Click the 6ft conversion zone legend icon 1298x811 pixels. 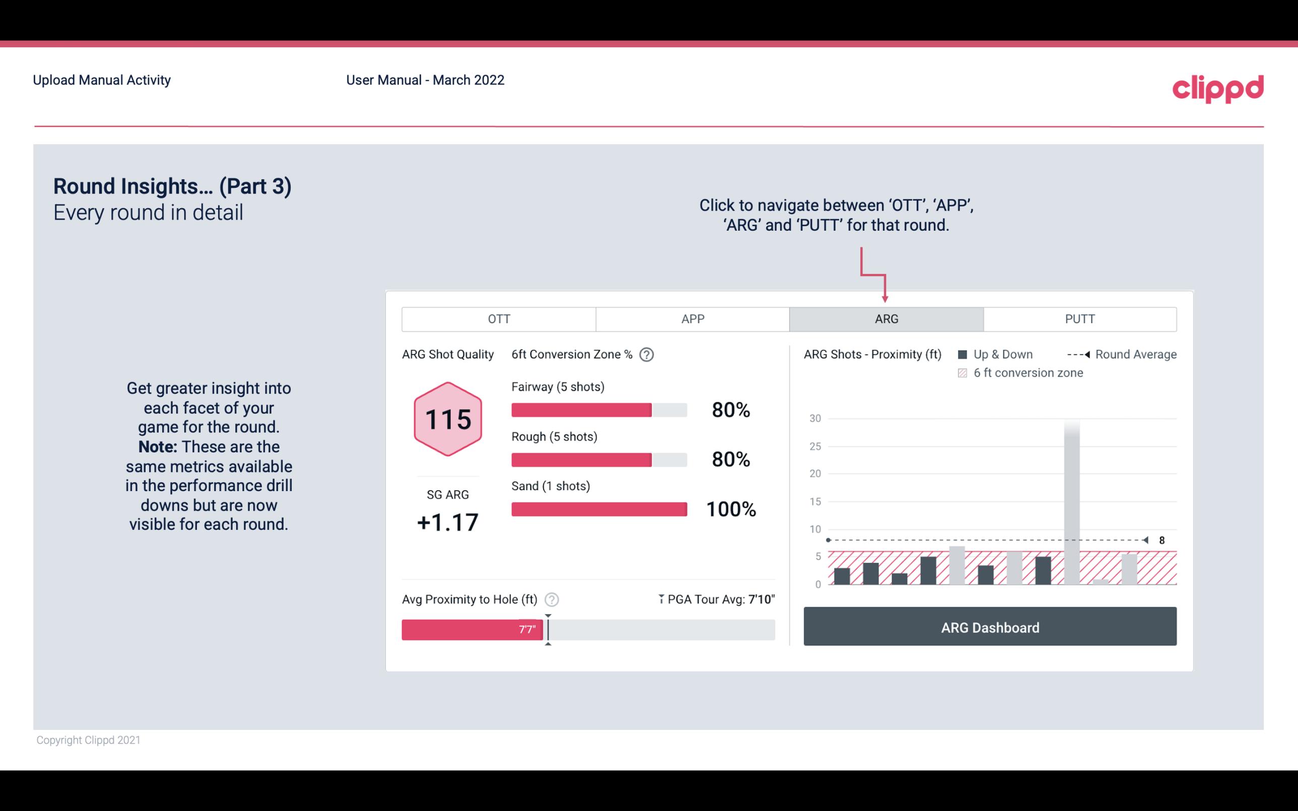click(x=964, y=372)
